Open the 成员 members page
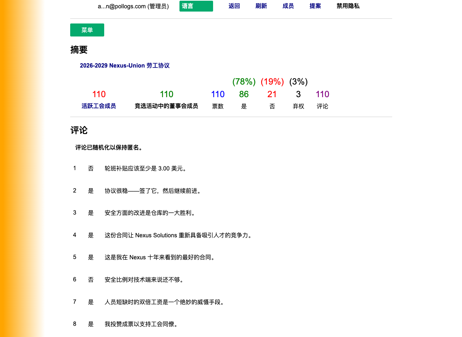The height and width of the screenshot is (337, 462). click(x=288, y=6)
